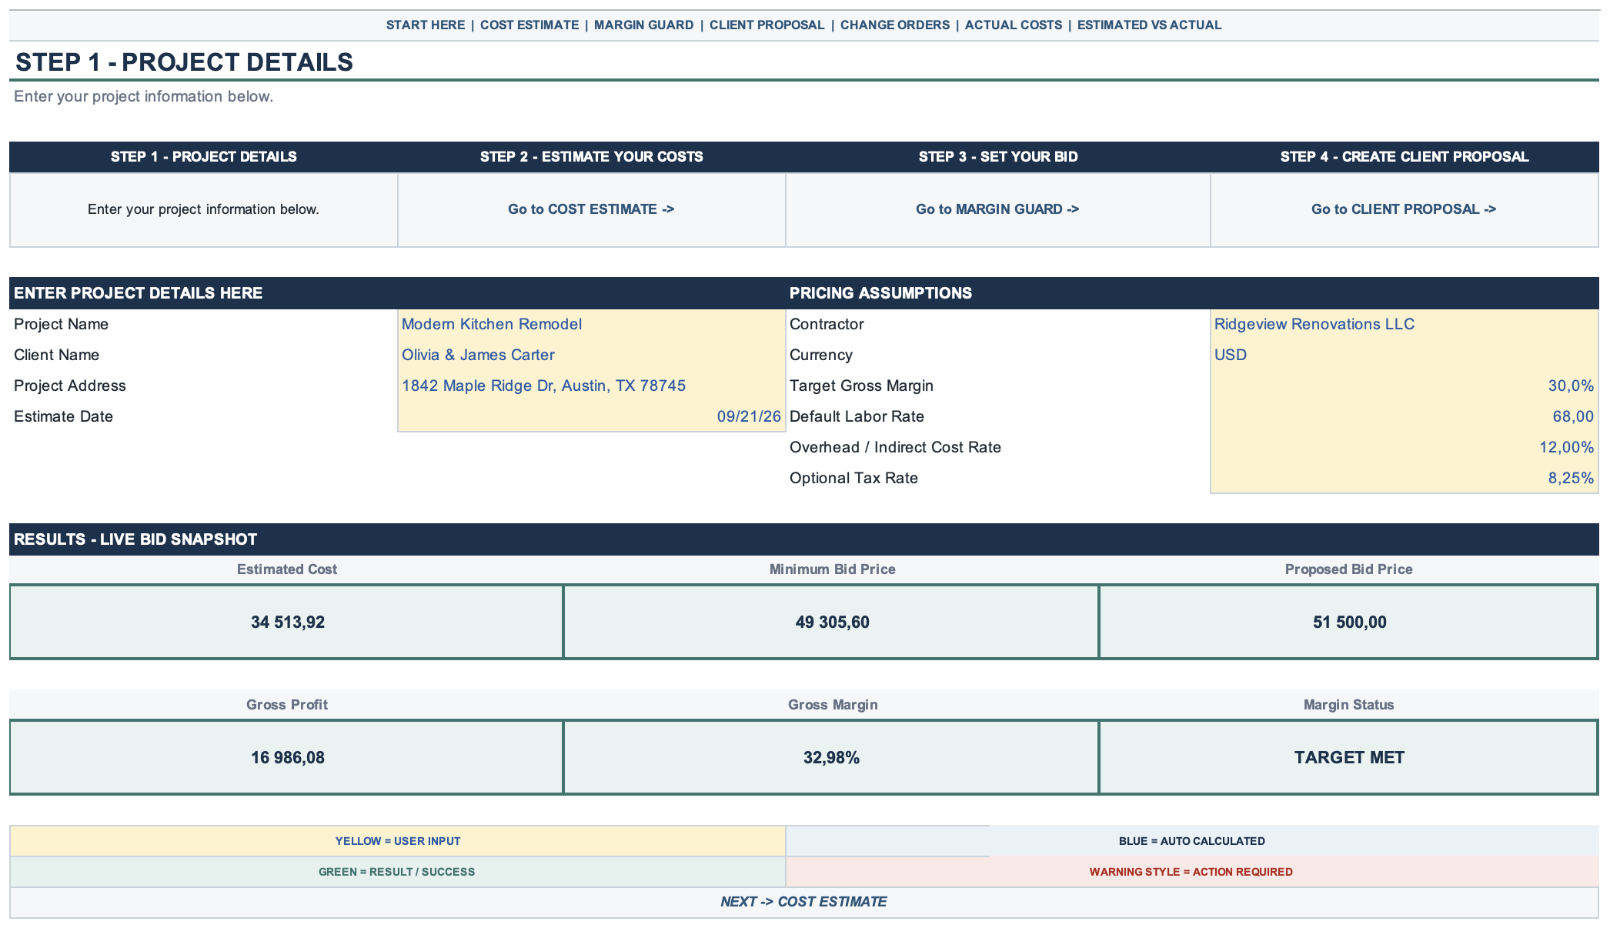Viewport: 1610px width, 928px height.
Task: Click the Estimated Cost label
Action: click(287, 569)
